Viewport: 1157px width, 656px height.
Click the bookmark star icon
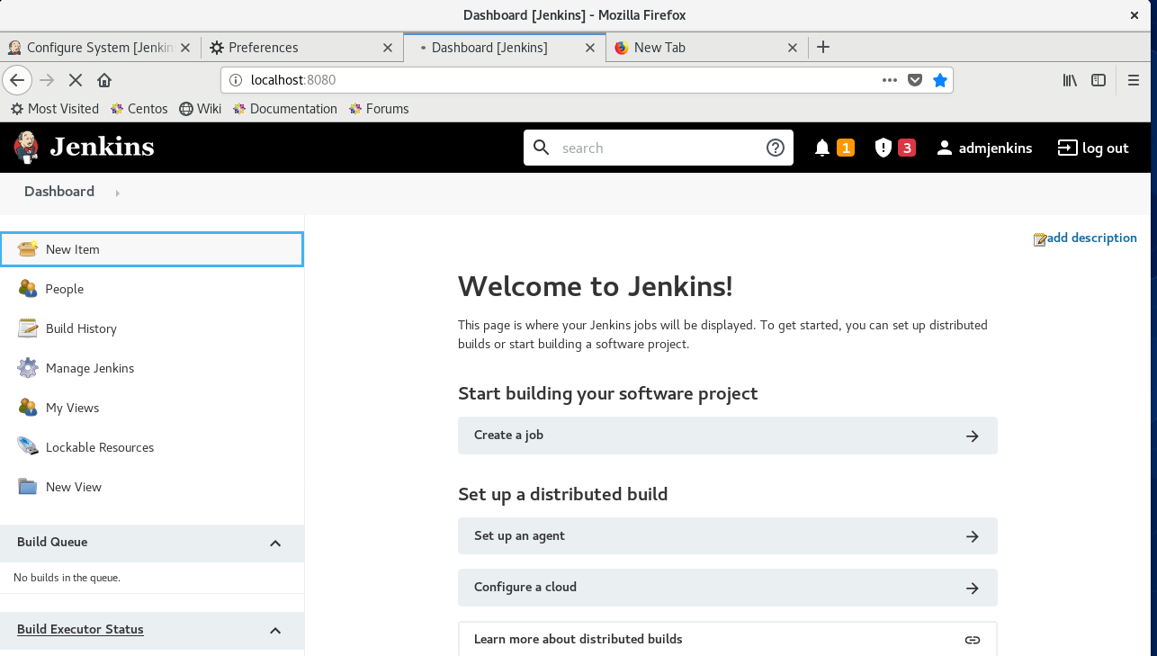coord(940,80)
